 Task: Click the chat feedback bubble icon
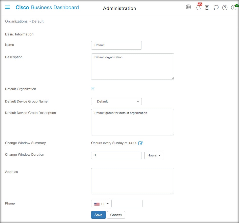(216, 7)
